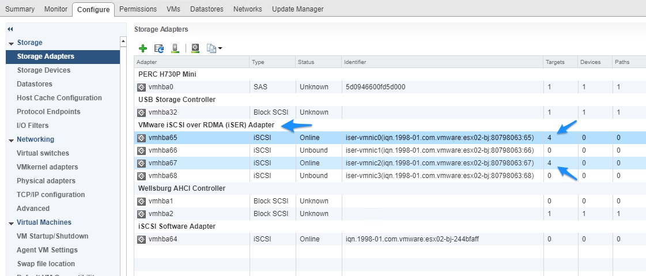This screenshot has width=646, height=276.
Task: Select the vmhba65 adapter name
Action: click(163, 138)
